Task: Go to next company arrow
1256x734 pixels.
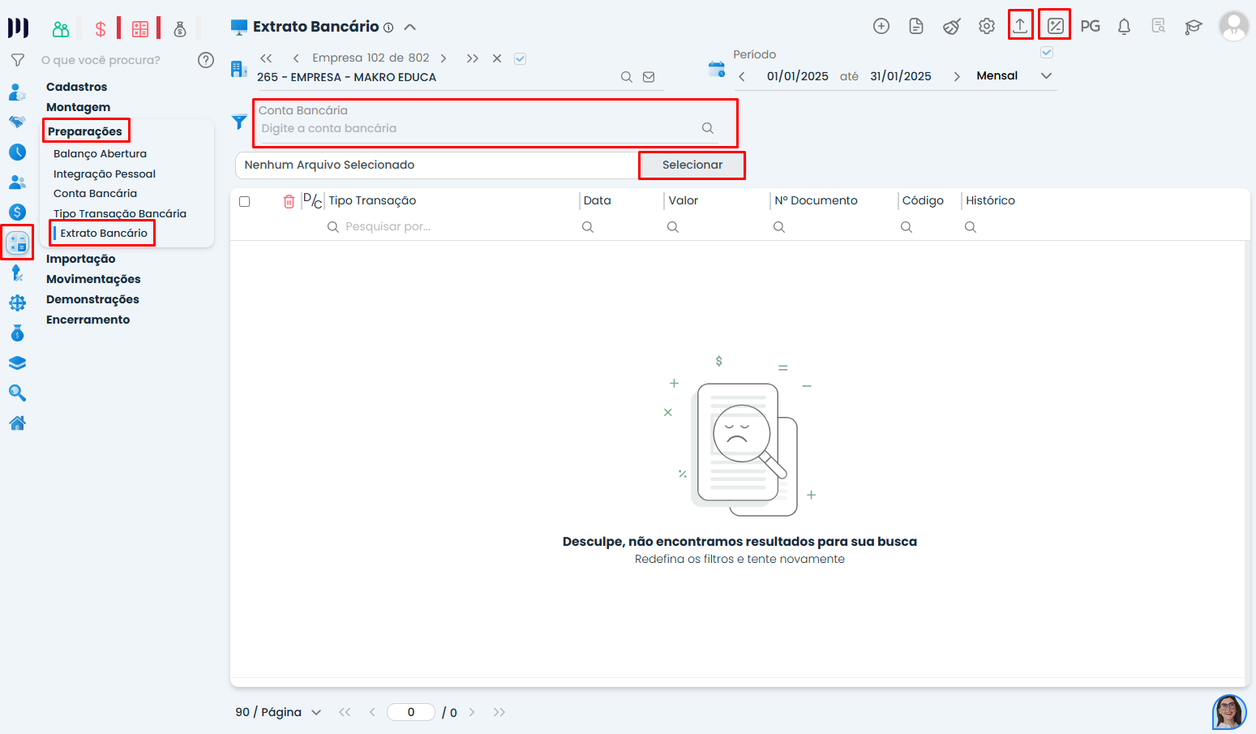Action: [x=444, y=58]
